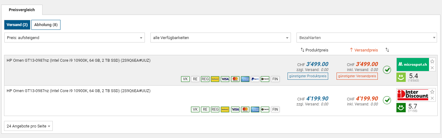This screenshot has width=442, height=138.
Task: Open the "Preis: aufsteigend" sort dropdown
Action: 74,38
